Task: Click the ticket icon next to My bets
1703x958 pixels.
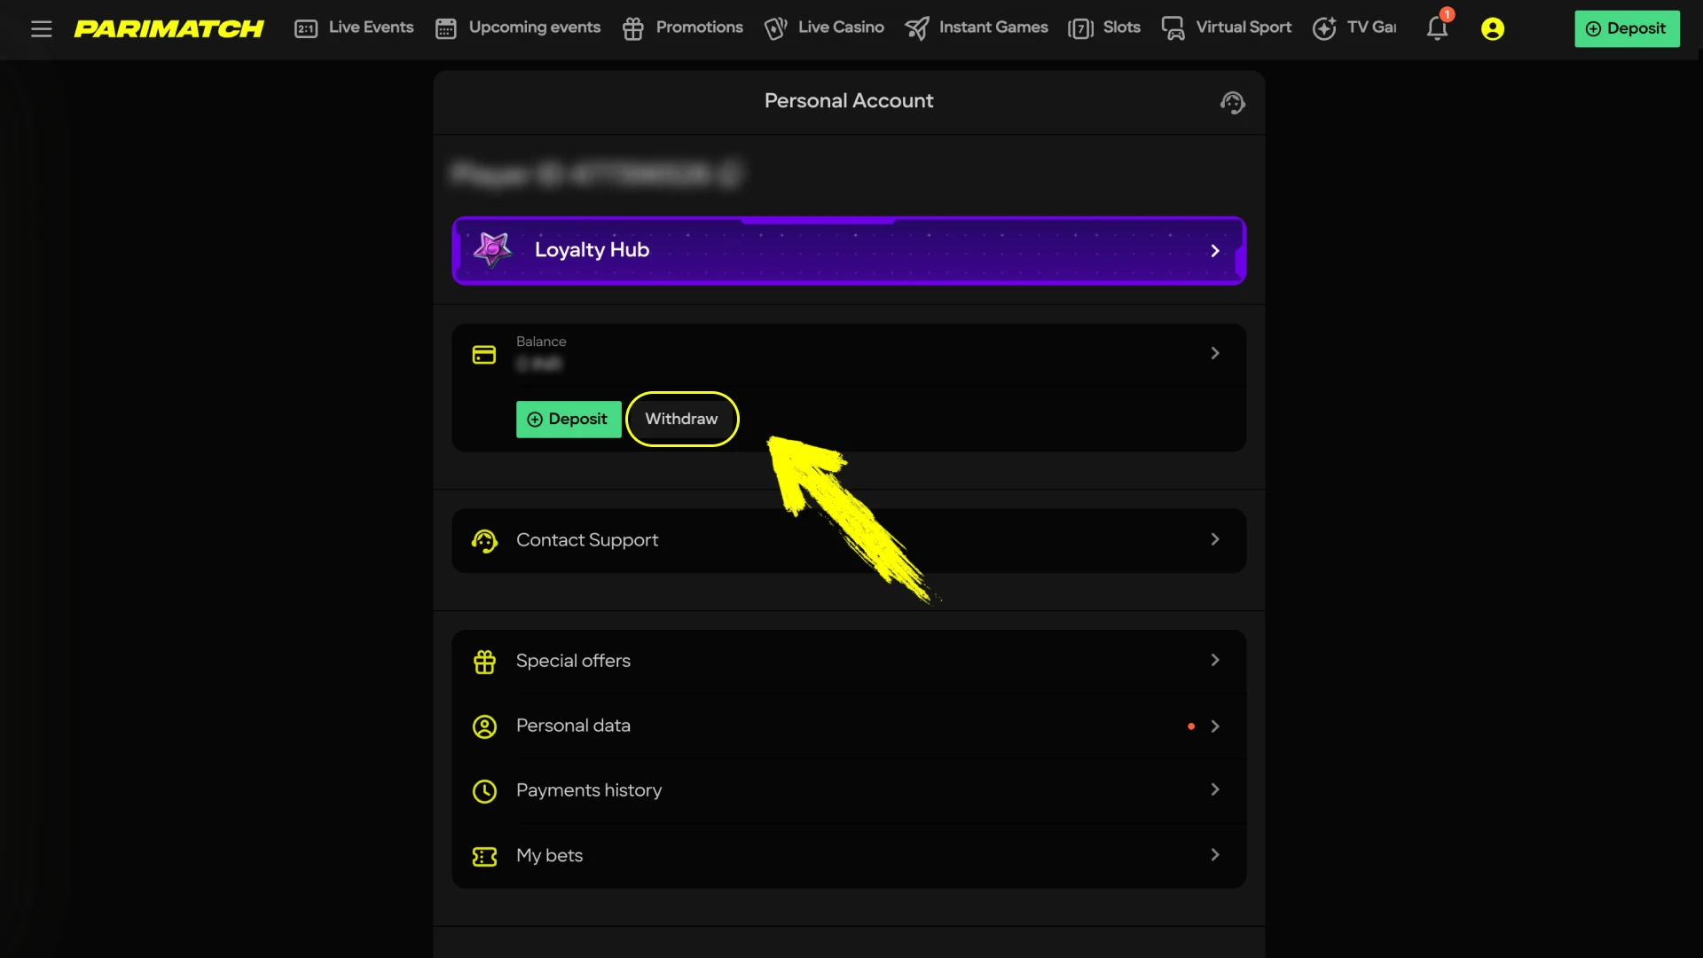Action: pyautogui.click(x=484, y=856)
